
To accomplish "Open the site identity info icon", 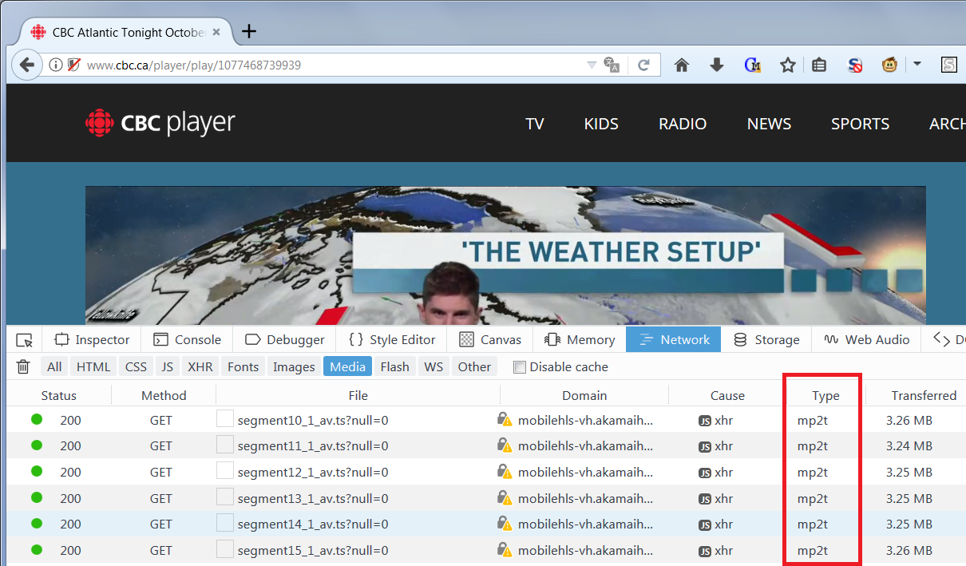I will point(56,65).
